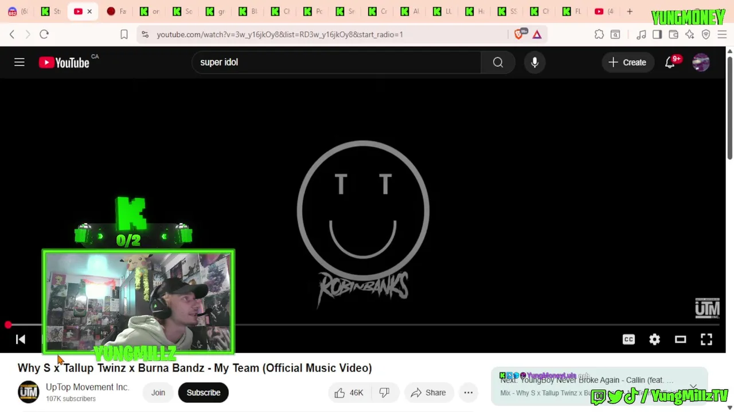The height and width of the screenshot is (412, 734).
Task: Subscribe to UpTop Movement Inc.
Action: click(x=203, y=393)
